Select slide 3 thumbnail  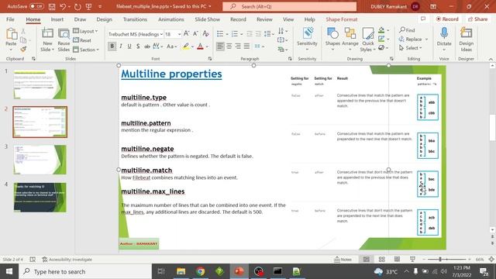(40, 160)
